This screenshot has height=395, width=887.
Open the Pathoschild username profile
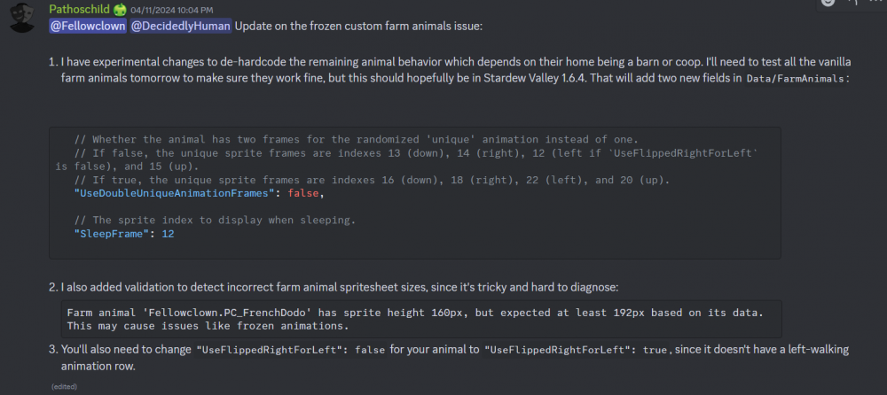tap(80, 9)
